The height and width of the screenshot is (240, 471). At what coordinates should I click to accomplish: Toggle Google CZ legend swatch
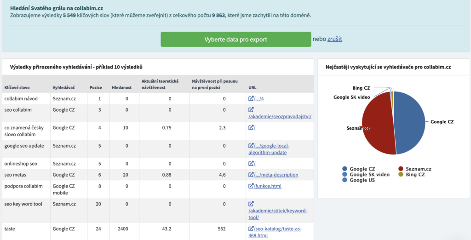pyautogui.click(x=345, y=169)
